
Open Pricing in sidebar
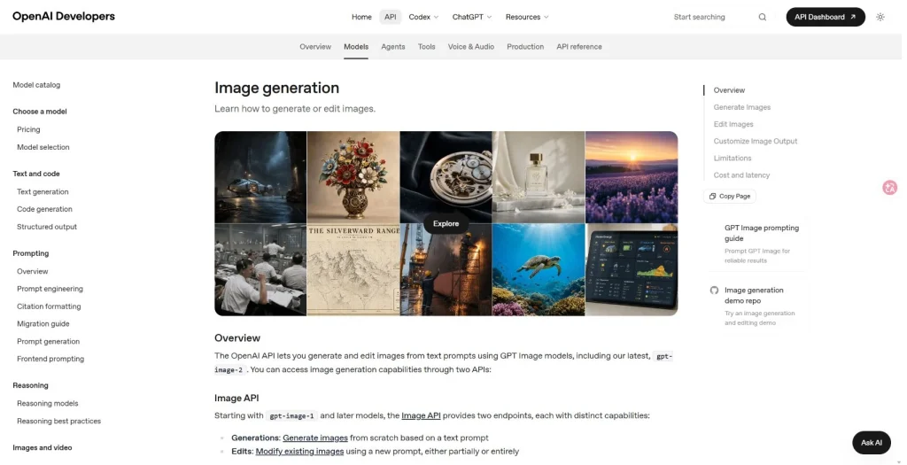coord(28,129)
